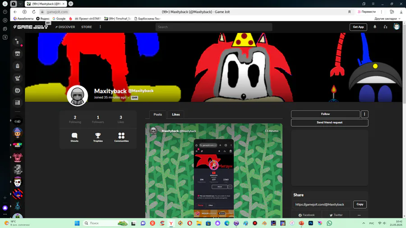Open the post author name Maxityback
This screenshot has width=406, height=228.
pos(170,131)
